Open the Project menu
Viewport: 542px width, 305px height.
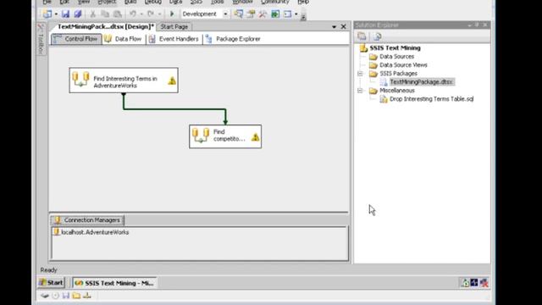click(107, 2)
